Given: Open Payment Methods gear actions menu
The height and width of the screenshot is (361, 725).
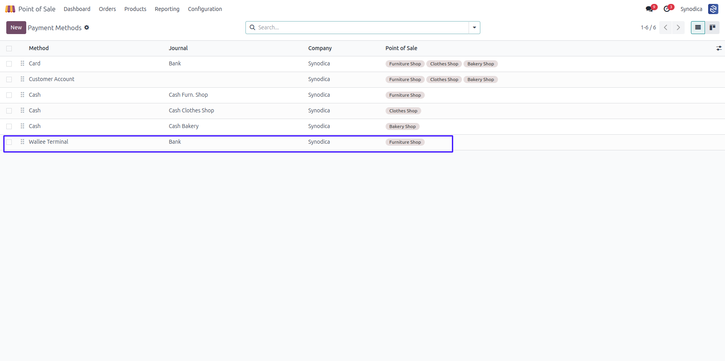Looking at the screenshot, I should coord(87,27).
